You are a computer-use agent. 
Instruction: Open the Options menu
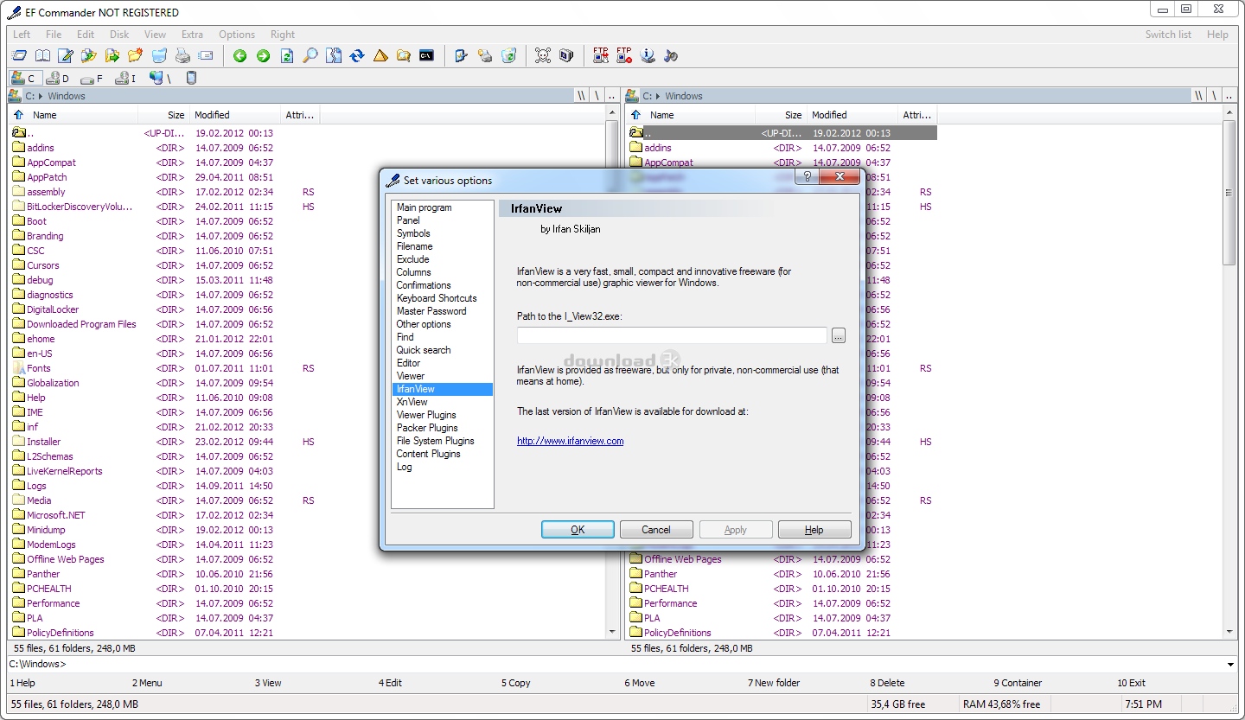(237, 35)
